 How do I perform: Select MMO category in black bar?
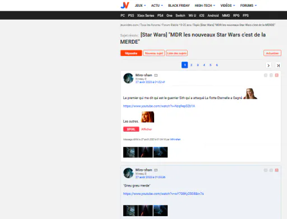(226, 16)
